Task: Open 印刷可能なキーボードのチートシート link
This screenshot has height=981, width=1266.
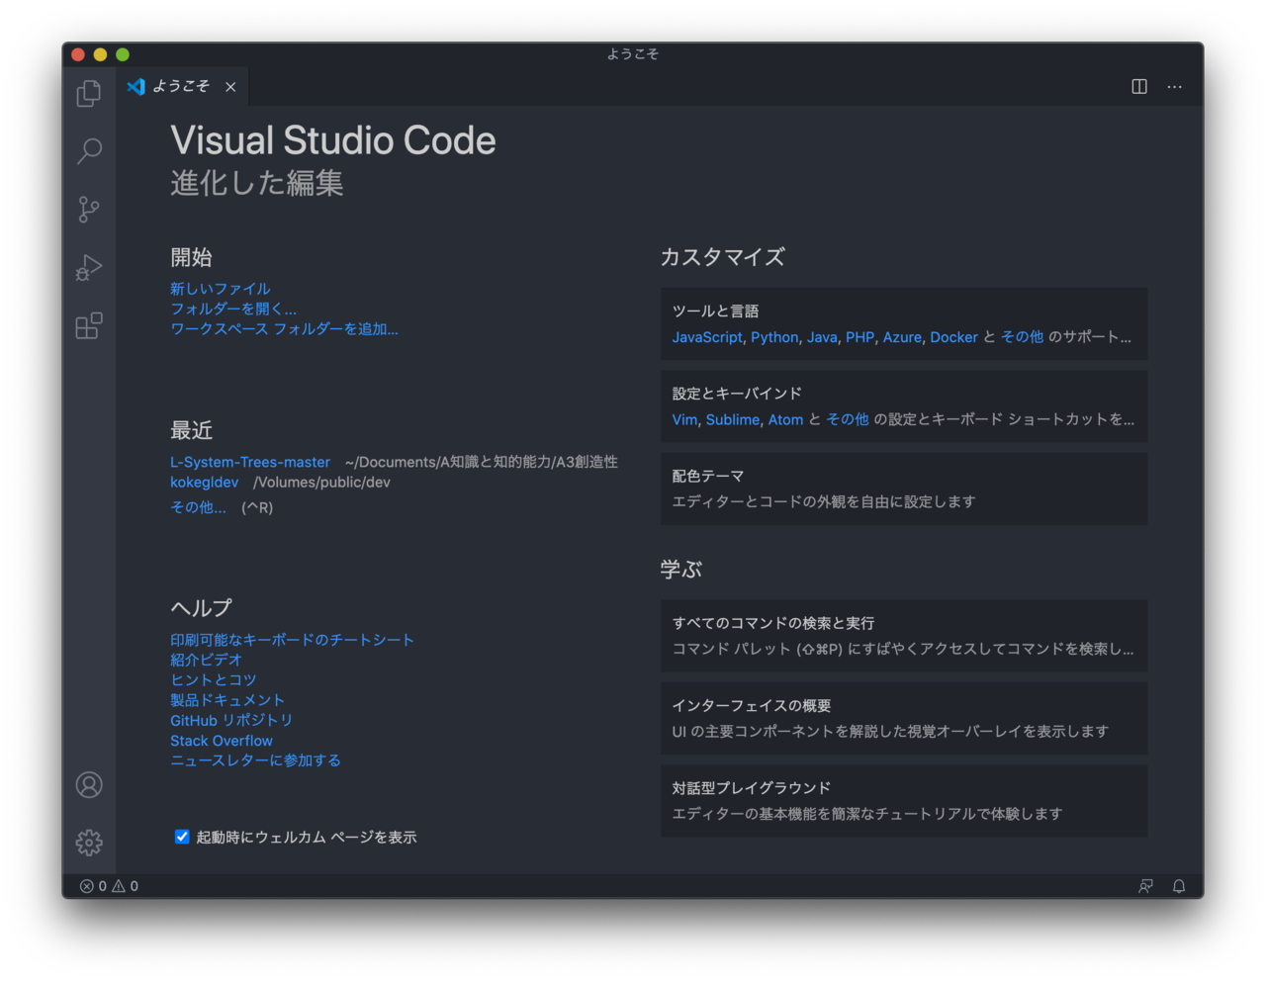Action: [292, 640]
